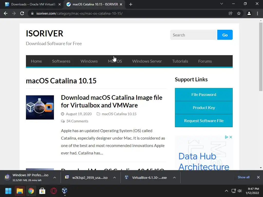Viewport: 263px width, 197px height.
Task: Click the Request Software File button
Action: 204,121
